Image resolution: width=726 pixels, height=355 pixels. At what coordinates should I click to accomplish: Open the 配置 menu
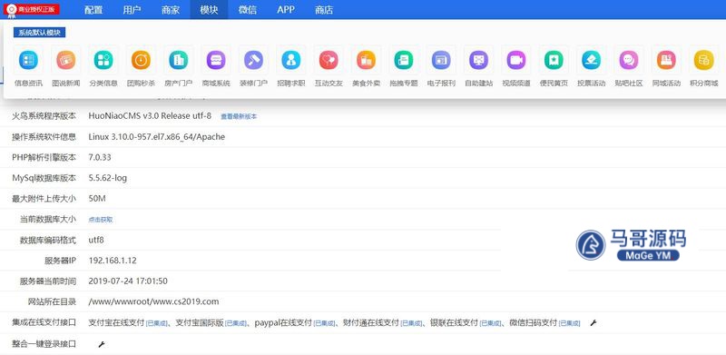(x=93, y=10)
